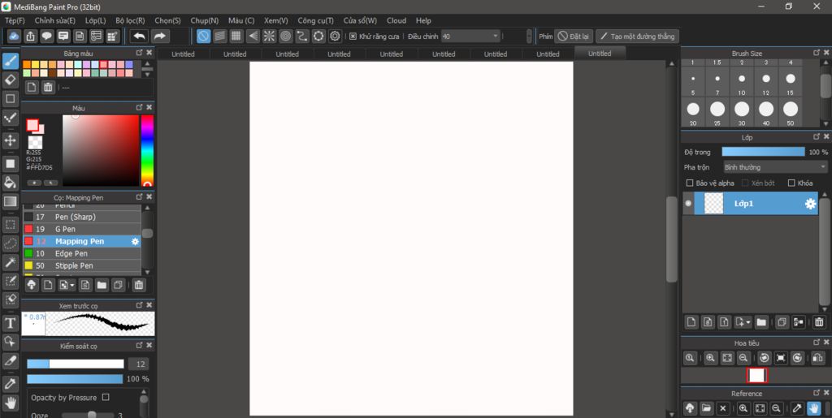Delete the layer with trash icon

point(819,321)
